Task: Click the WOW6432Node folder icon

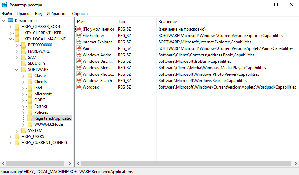Action: tap(30, 124)
